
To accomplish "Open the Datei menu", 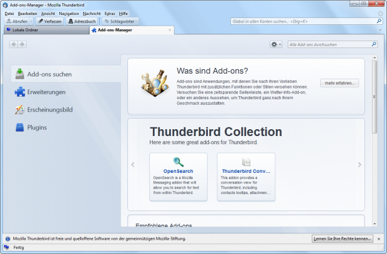I will point(9,14).
